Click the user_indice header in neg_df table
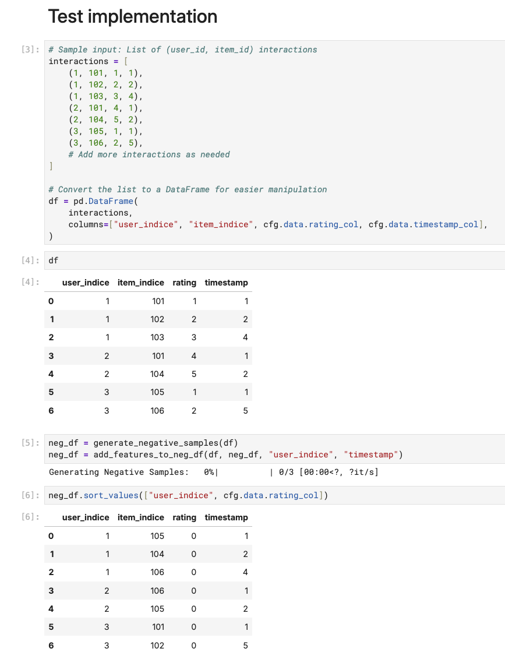This screenshot has height=666, width=505. (x=86, y=518)
